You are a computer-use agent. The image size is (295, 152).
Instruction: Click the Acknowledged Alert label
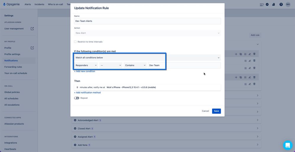88,120
